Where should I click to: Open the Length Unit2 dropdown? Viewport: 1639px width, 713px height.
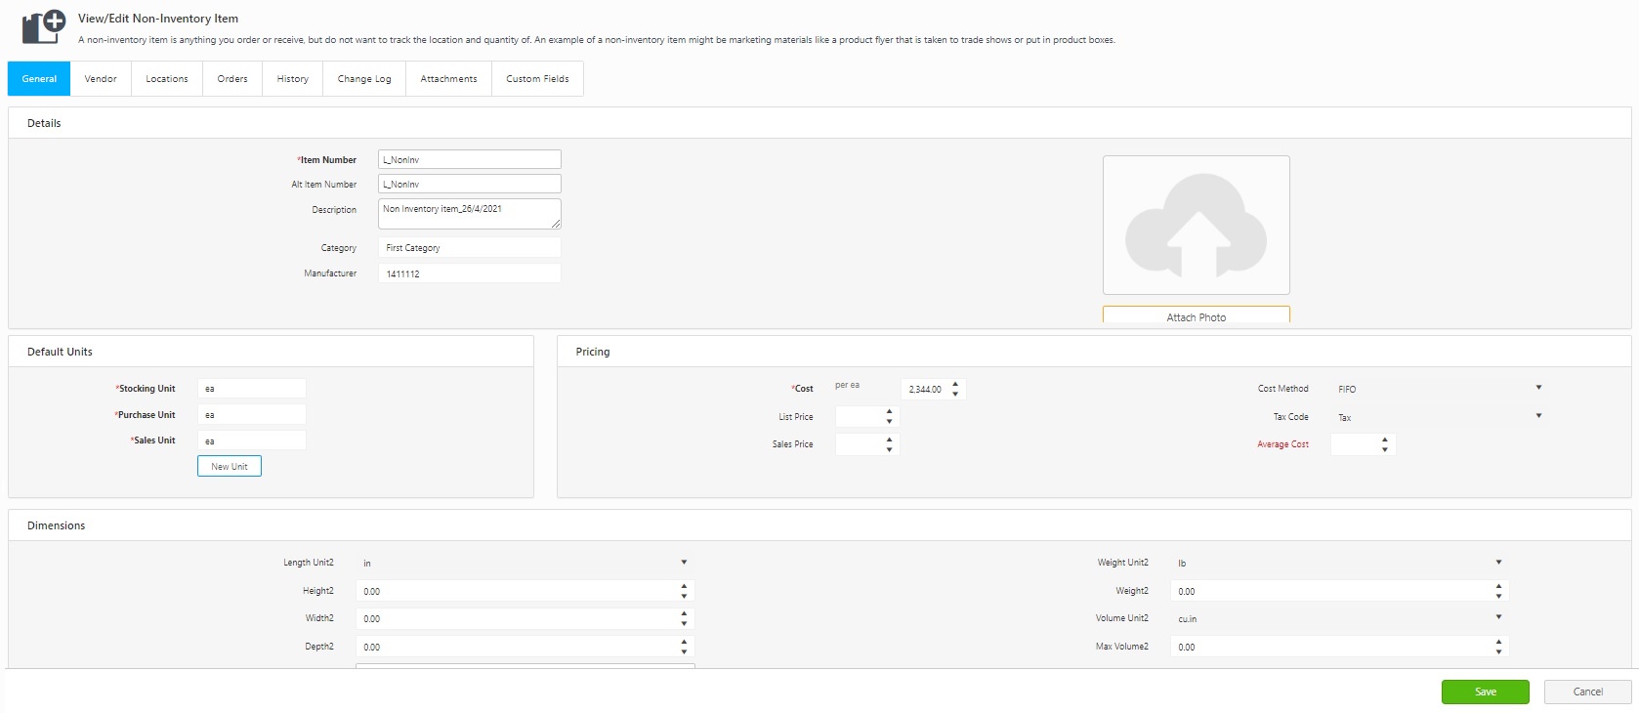pyautogui.click(x=525, y=563)
